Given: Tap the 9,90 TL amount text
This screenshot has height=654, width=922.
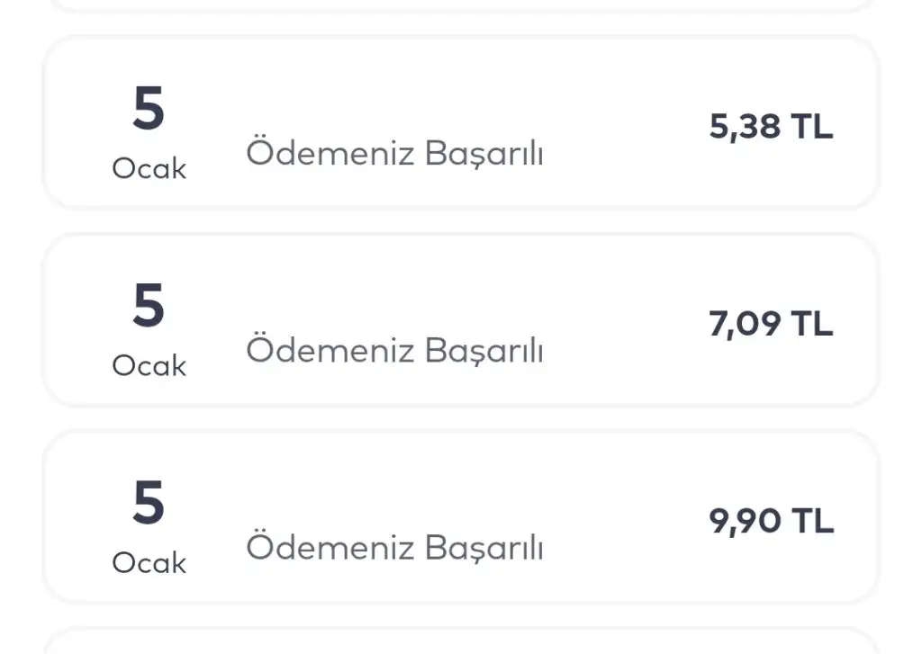Looking at the screenshot, I should (x=771, y=521).
